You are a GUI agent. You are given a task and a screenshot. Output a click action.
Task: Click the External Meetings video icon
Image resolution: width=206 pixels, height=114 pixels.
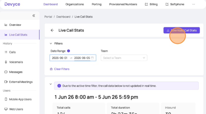[x=6, y=82]
